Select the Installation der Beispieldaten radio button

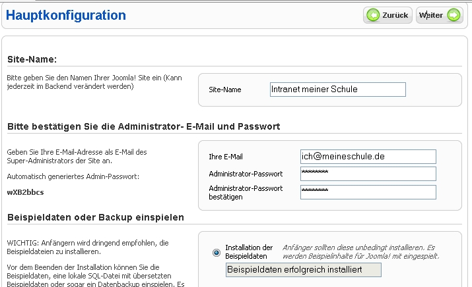(217, 252)
